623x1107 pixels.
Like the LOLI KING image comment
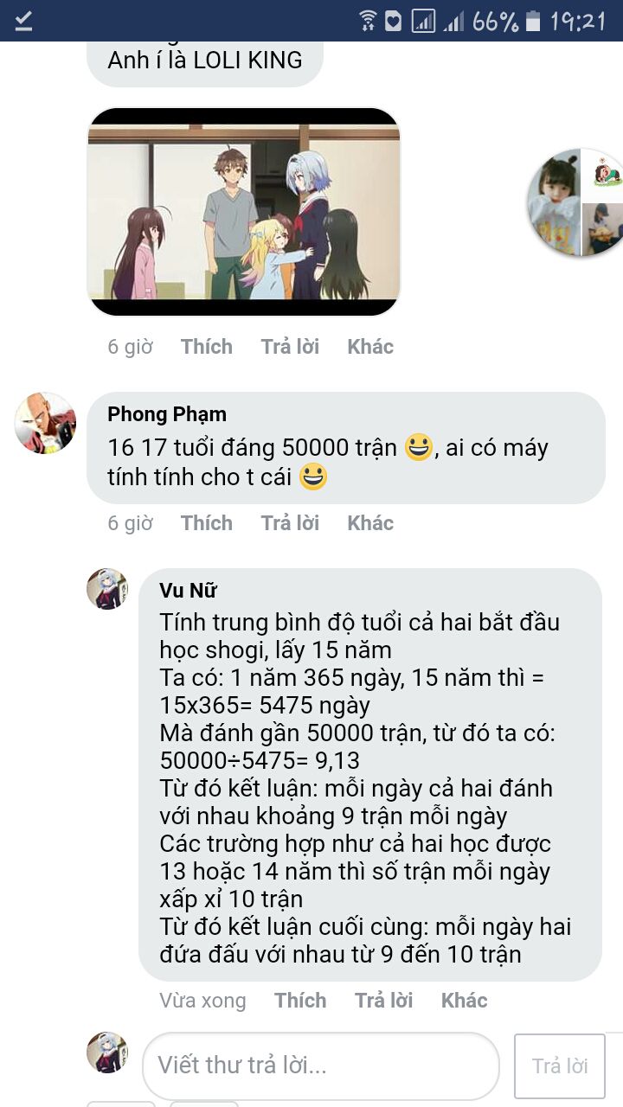[207, 347]
